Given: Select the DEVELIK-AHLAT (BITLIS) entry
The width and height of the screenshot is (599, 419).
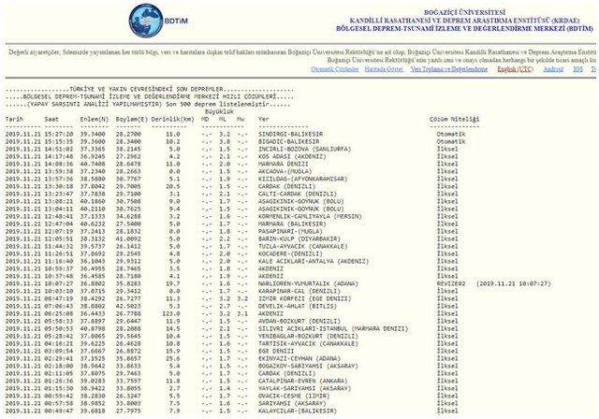Looking at the screenshot, I should (x=298, y=306).
